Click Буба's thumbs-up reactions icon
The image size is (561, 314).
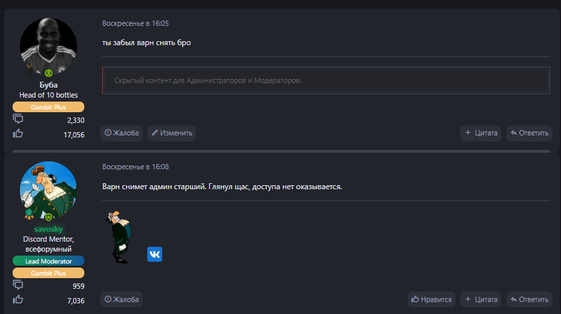pos(18,134)
